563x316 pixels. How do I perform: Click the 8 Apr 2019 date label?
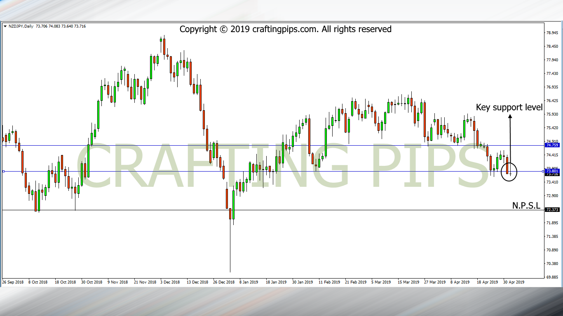[460, 282]
